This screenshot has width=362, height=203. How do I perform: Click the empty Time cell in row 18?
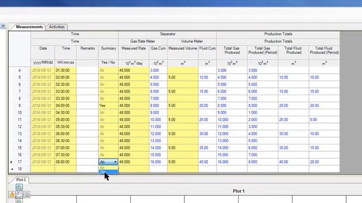[66, 169]
